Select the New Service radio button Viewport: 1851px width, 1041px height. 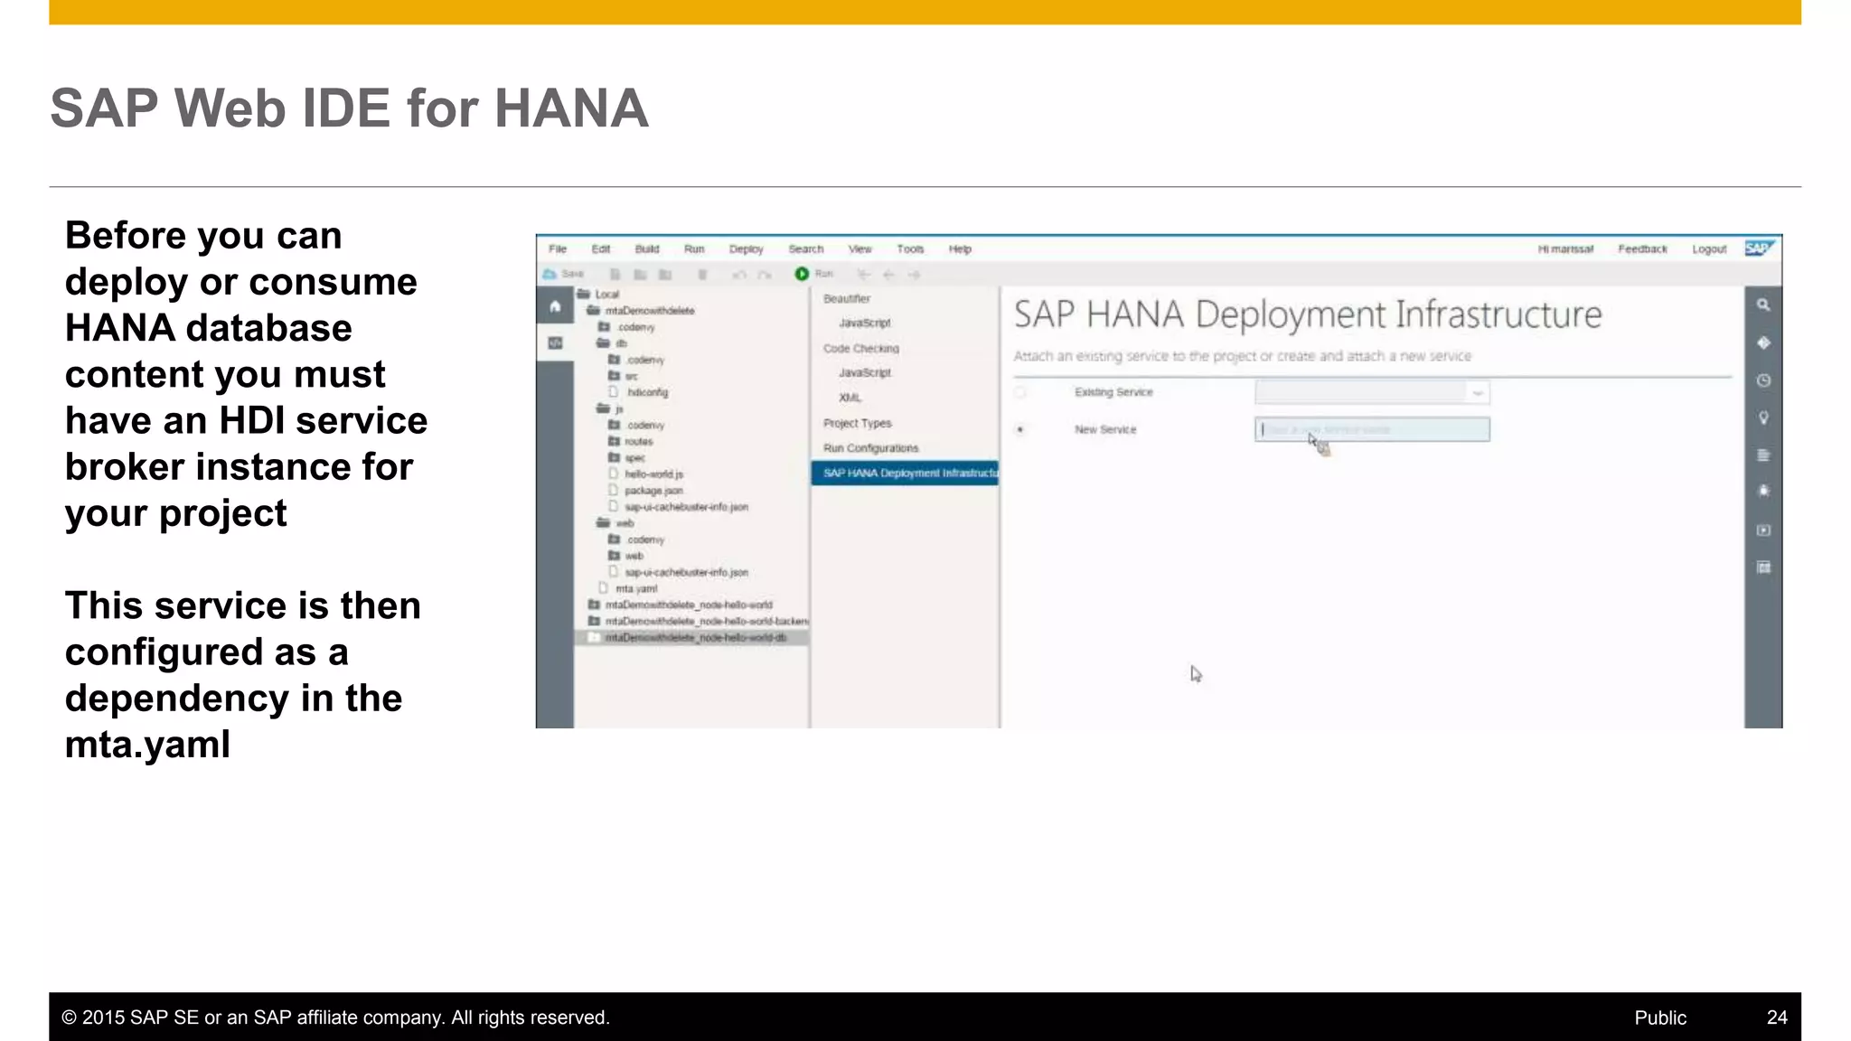point(1020,429)
